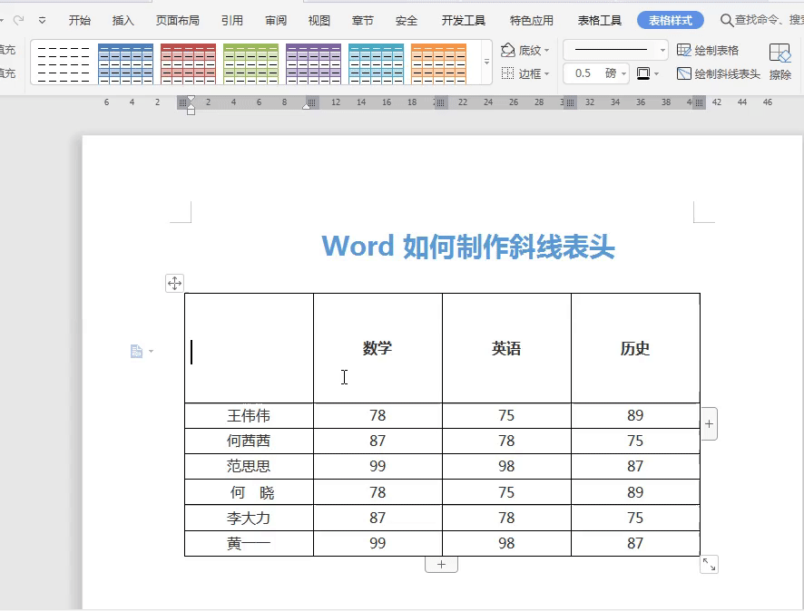Click the add row plus button
The height and width of the screenshot is (611, 804).
[x=441, y=565]
